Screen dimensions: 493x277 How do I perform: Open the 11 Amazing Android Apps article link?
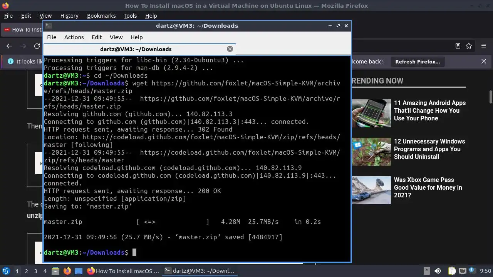[x=430, y=110]
